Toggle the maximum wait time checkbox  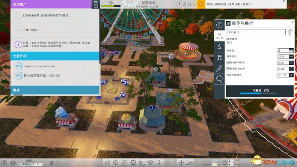[228, 69]
